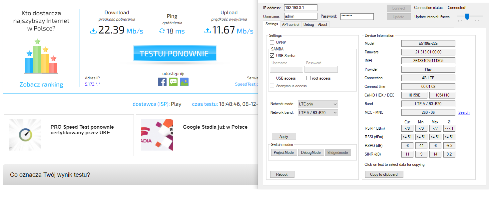This screenshot has height=197, width=489.
Task: Select the Connection value 4G LTE
Action: pyautogui.click(x=428, y=78)
